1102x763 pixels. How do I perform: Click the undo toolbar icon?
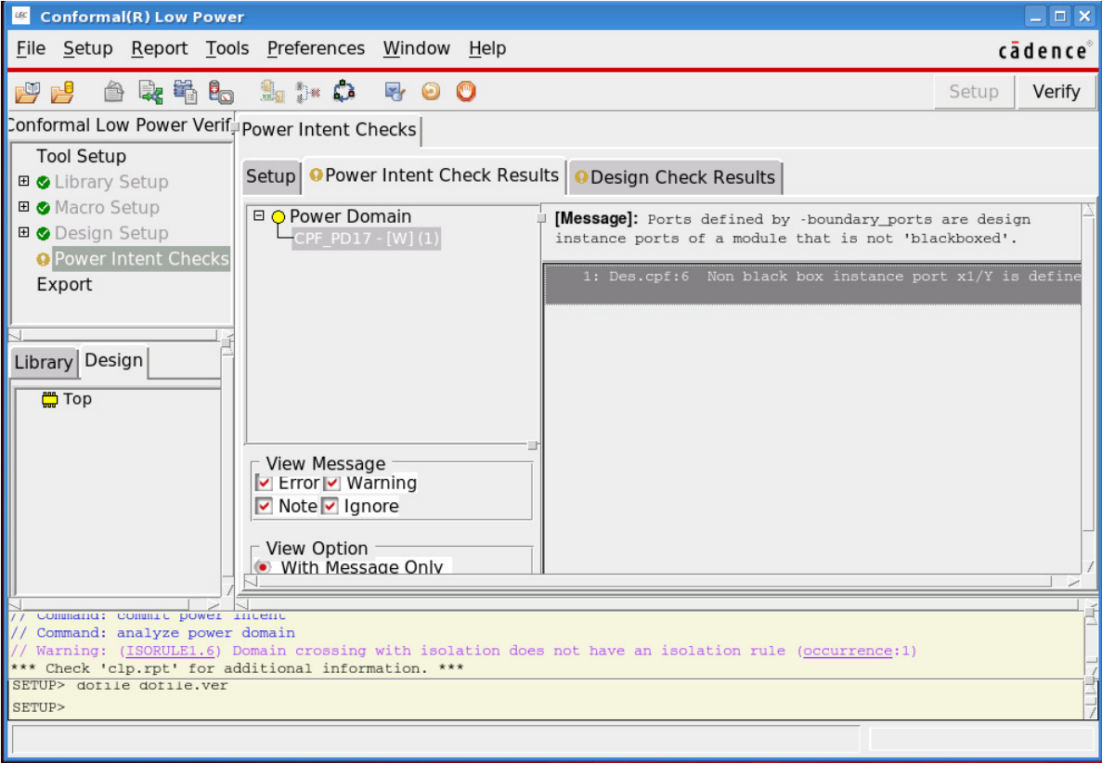click(429, 91)
